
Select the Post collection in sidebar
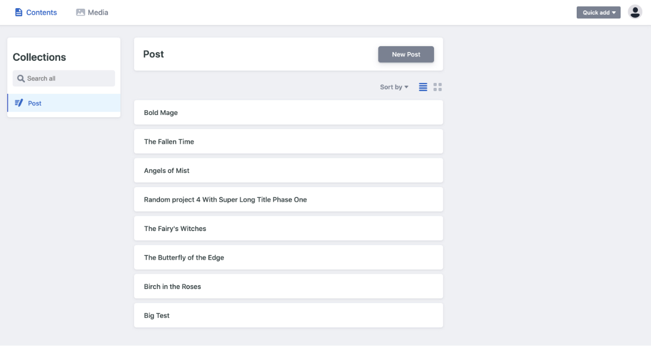pyautogui.click(x=35, y=103)
